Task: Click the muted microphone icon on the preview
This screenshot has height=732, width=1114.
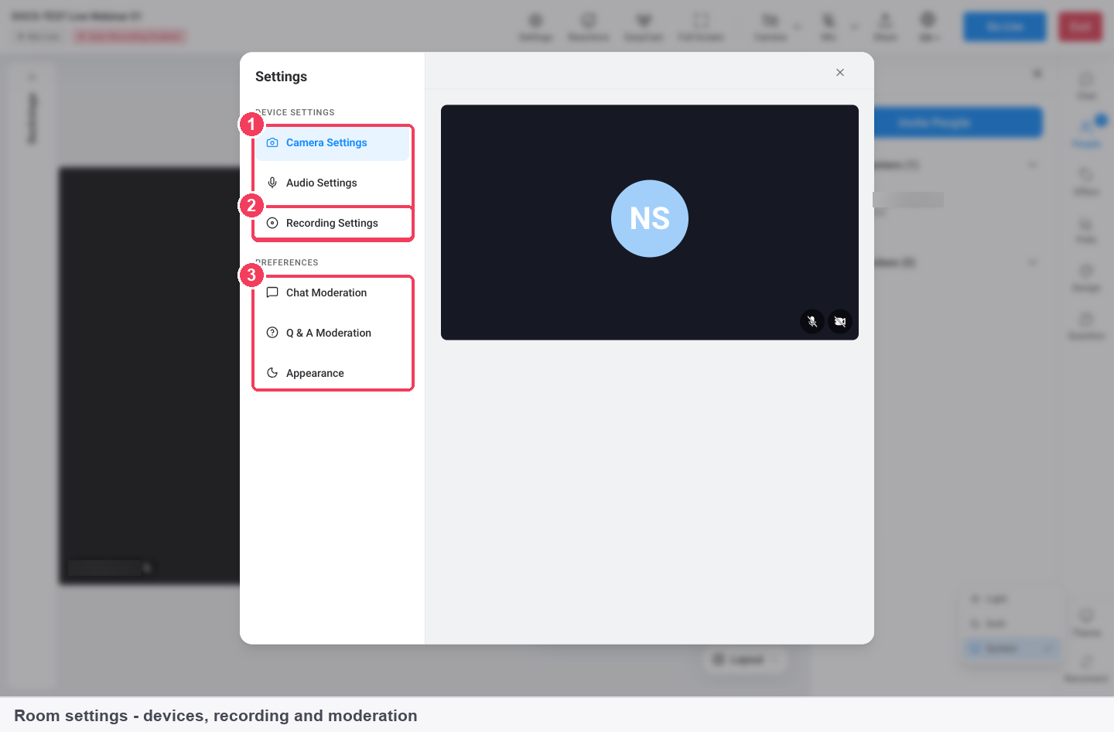Action: [812, 322]
